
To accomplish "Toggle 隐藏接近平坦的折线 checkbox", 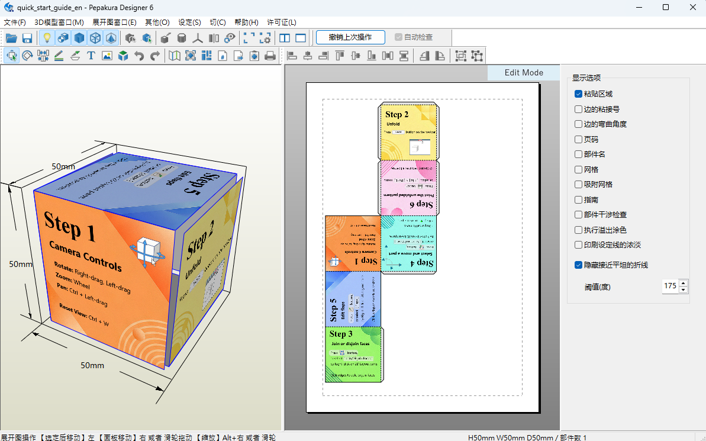I will tap(579, 265).
